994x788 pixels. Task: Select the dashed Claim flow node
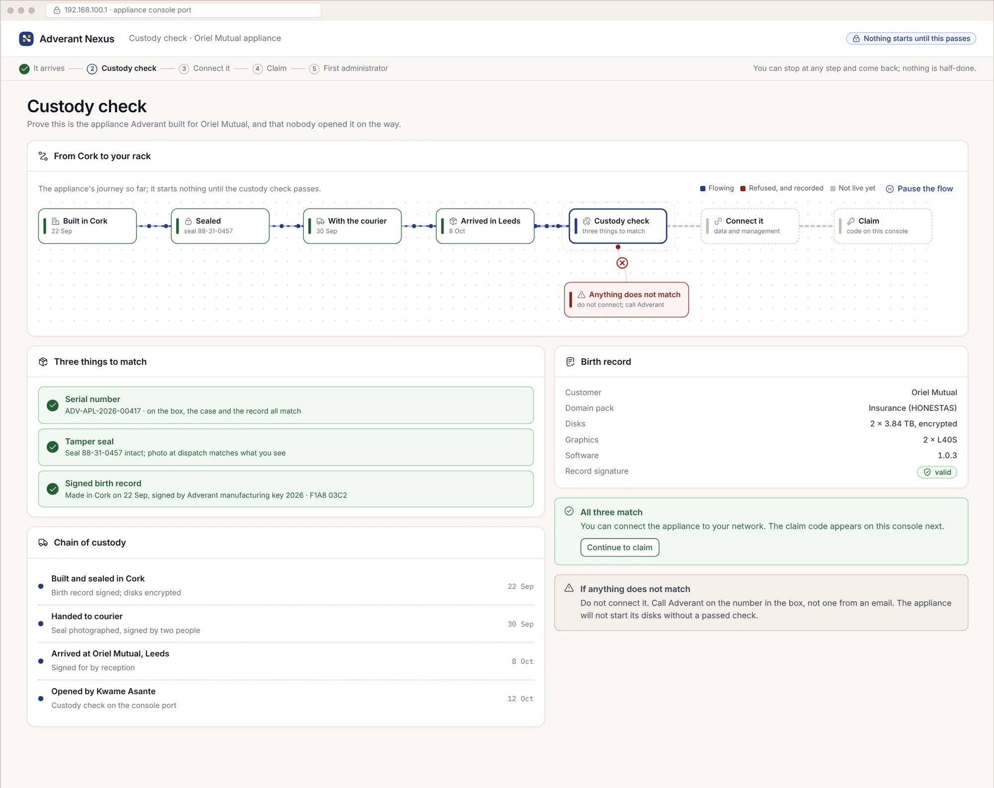click(883, 226)
